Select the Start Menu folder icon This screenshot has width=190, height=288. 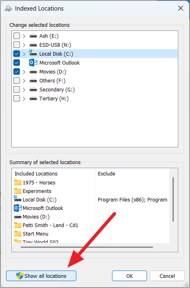pos(18,234)
